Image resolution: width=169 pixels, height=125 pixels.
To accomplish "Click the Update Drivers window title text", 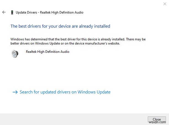I will [49, 12].
